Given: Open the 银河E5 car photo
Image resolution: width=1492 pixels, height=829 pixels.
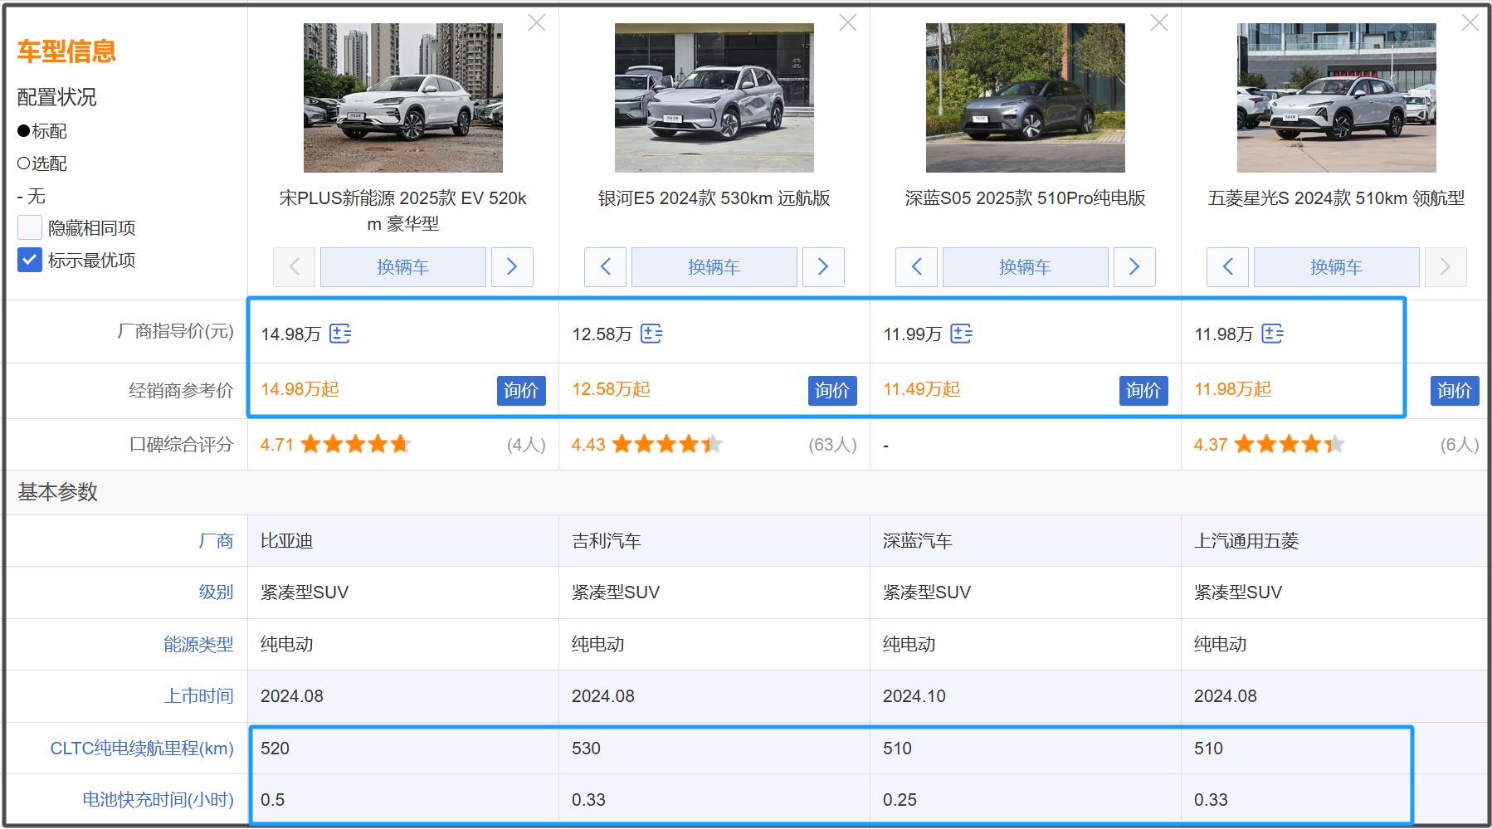Looking at the screenshot, I should [x=714, y=98].
